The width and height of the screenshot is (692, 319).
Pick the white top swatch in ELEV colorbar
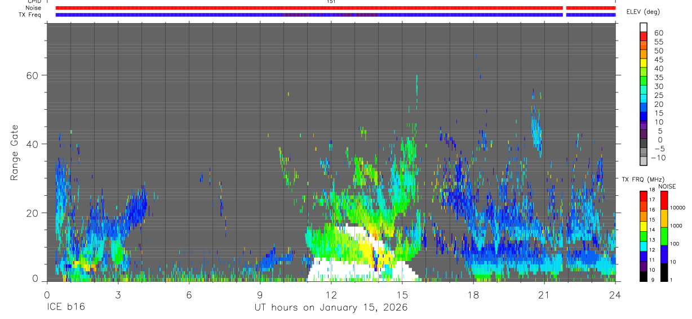click(644, 27)
